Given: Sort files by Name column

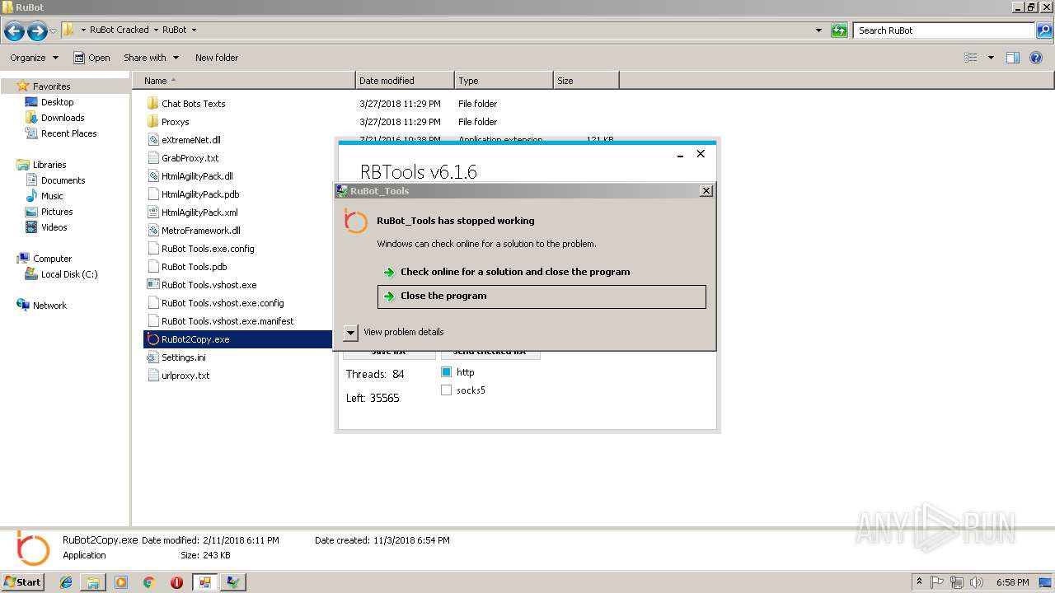Looking at the screenshot, I should pos(245,81).
